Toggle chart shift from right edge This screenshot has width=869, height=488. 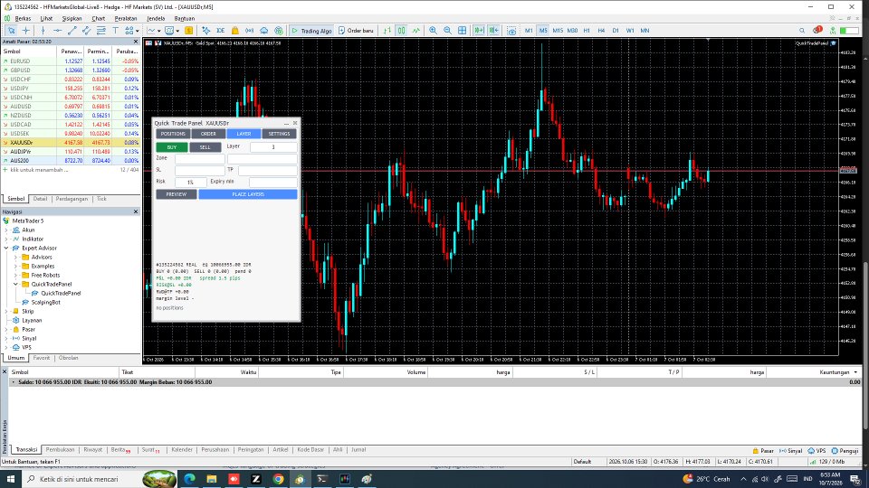tap(494, 31)
